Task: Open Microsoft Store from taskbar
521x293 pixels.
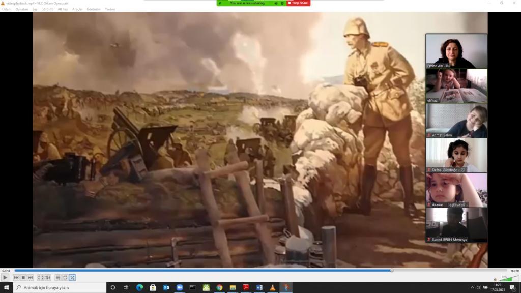Action: coord(153,288)
